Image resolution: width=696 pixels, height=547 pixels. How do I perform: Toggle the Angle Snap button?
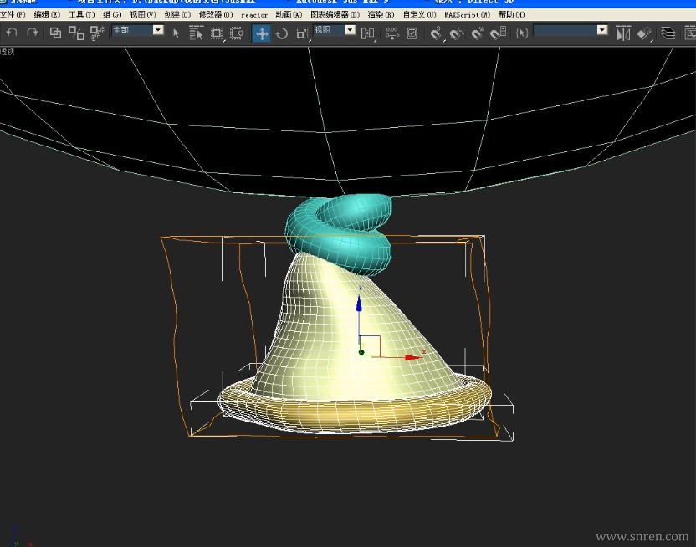pos(456,33)
